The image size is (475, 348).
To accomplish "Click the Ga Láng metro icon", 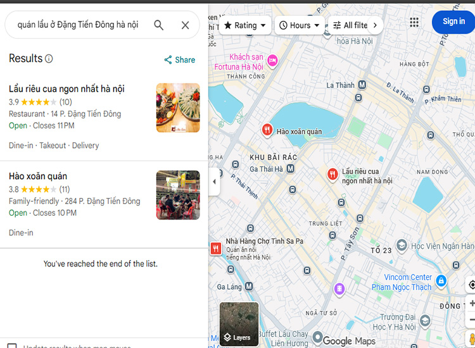I will click(x=249, y=286).
